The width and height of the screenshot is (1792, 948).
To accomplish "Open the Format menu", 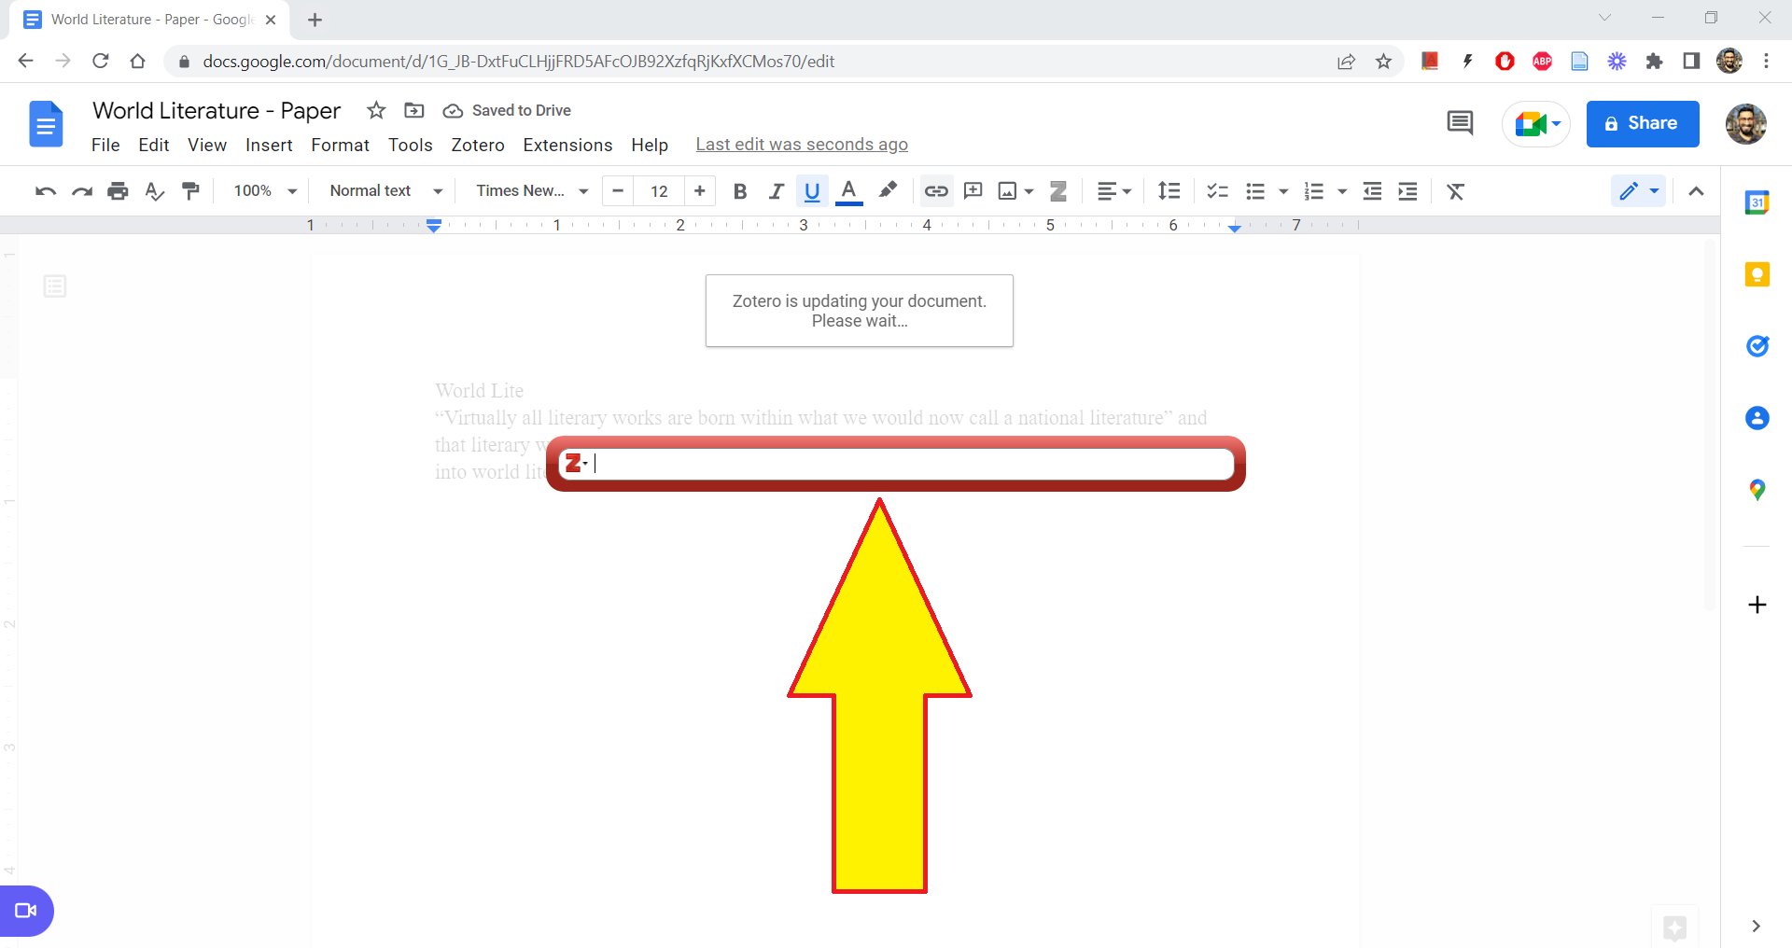I will [340, 145].
